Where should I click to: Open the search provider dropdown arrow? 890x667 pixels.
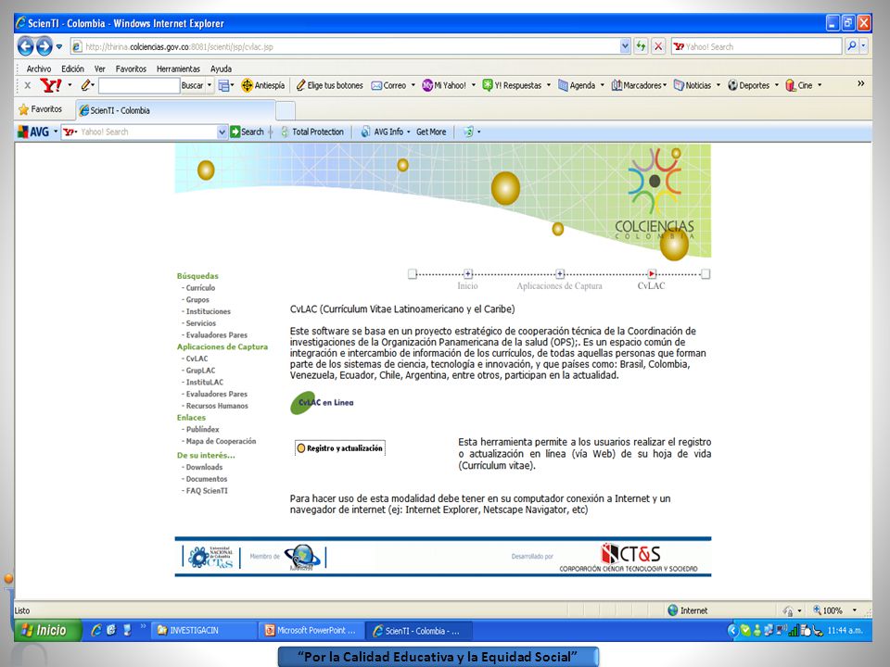[x=864, y=46]
